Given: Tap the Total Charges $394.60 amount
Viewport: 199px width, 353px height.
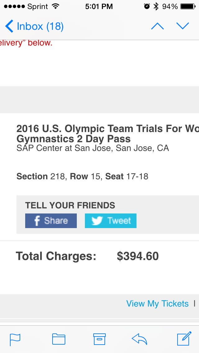Looking at the screenshot, I should [138, 256].
